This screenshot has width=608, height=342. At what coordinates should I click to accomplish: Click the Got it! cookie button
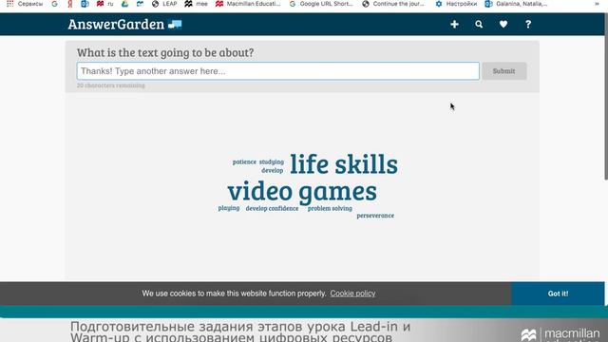click(x=558, y=294)
